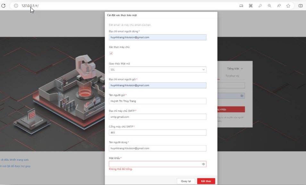Expand the Tiếng Việt language selector
Image resolution: width=306 pixels, height=185 pixels.
pos(235,68)
